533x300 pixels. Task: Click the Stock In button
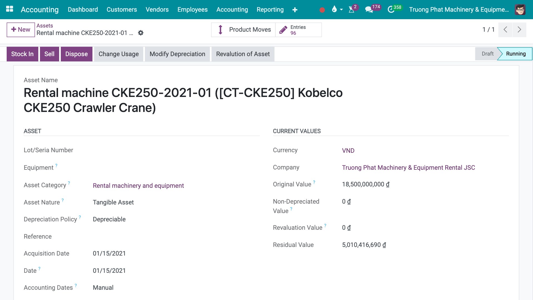(x=22, y=54)
